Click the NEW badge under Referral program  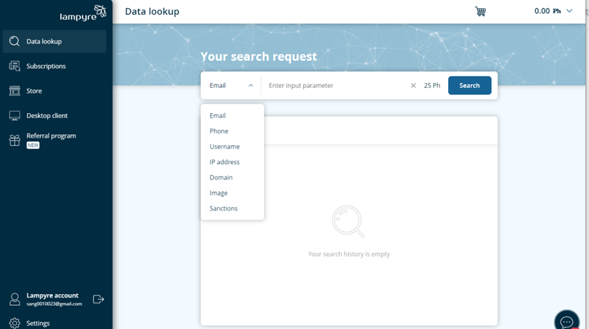coord(33,145)
